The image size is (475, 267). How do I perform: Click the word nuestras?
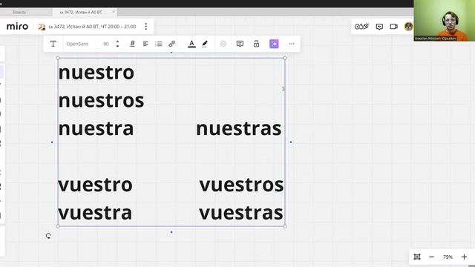(x=239, y=128)
